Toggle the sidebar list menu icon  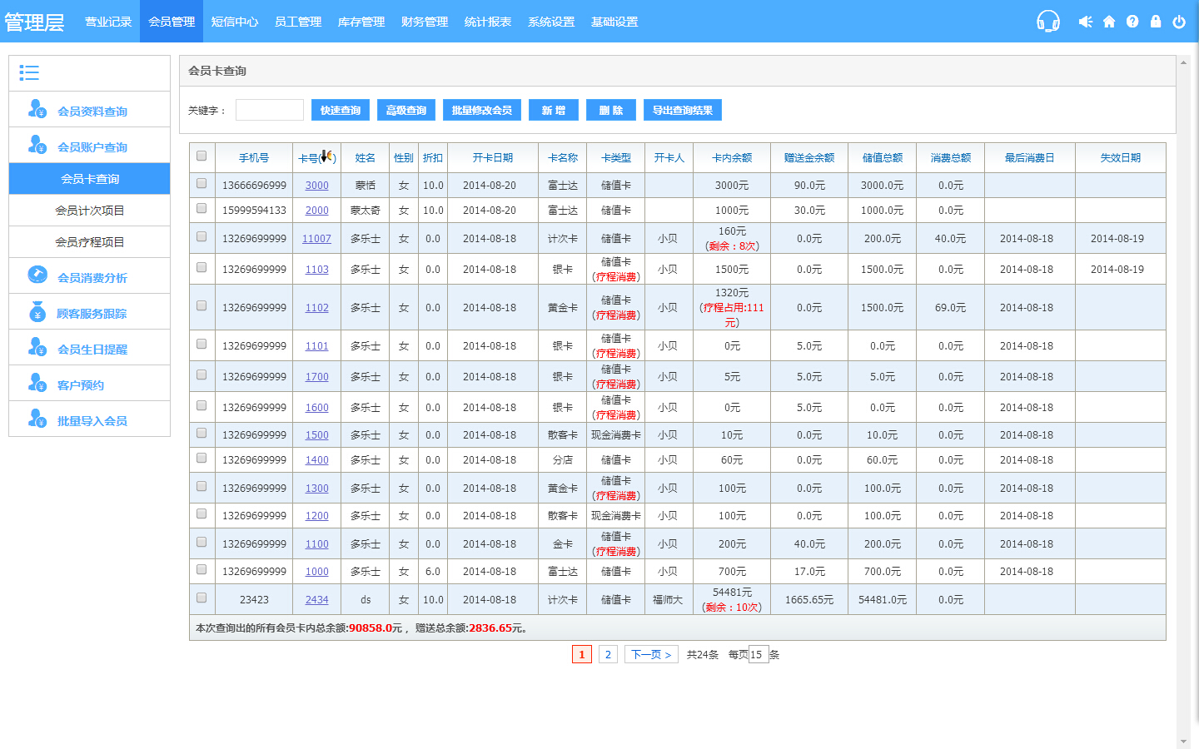pos(29,73)
